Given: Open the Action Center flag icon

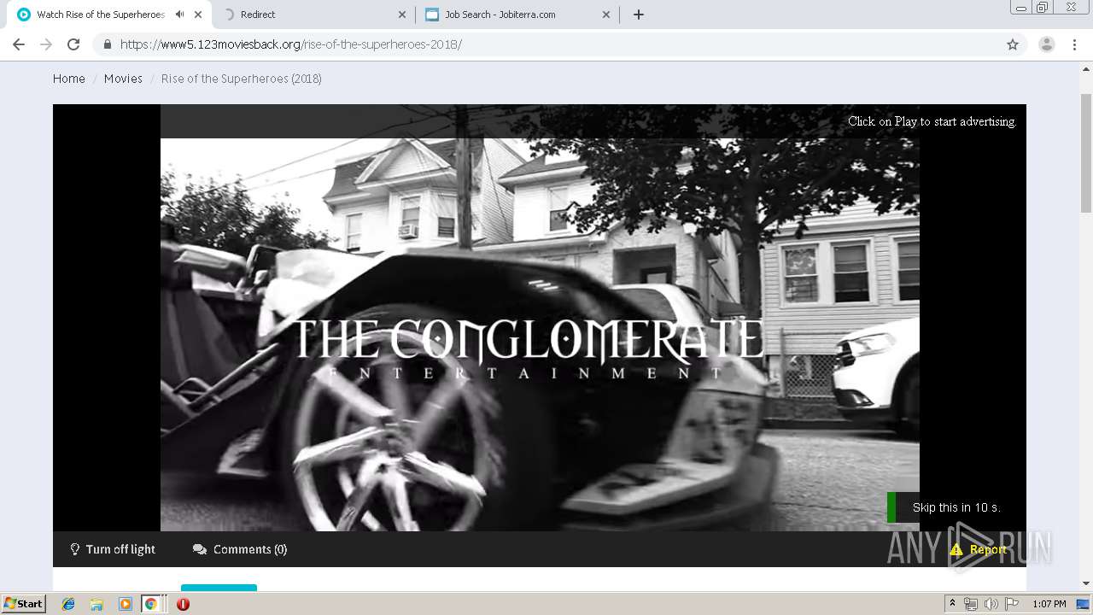Looking at the screenshot, I should [1012, 604].
